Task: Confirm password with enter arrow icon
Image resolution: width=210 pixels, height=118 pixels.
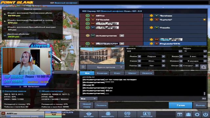Action: tap(205, 51)
